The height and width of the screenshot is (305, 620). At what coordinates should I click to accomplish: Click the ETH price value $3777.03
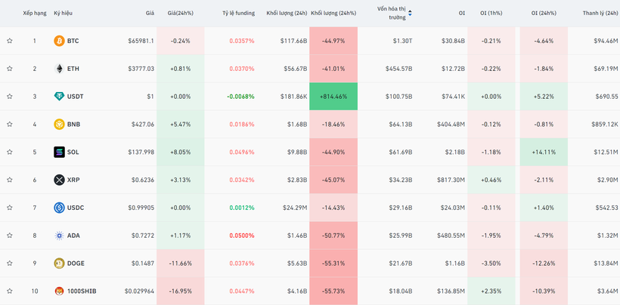click(140, 69)
